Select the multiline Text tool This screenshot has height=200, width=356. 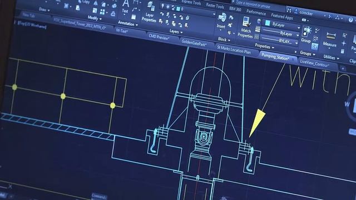[x=126, y=6]
